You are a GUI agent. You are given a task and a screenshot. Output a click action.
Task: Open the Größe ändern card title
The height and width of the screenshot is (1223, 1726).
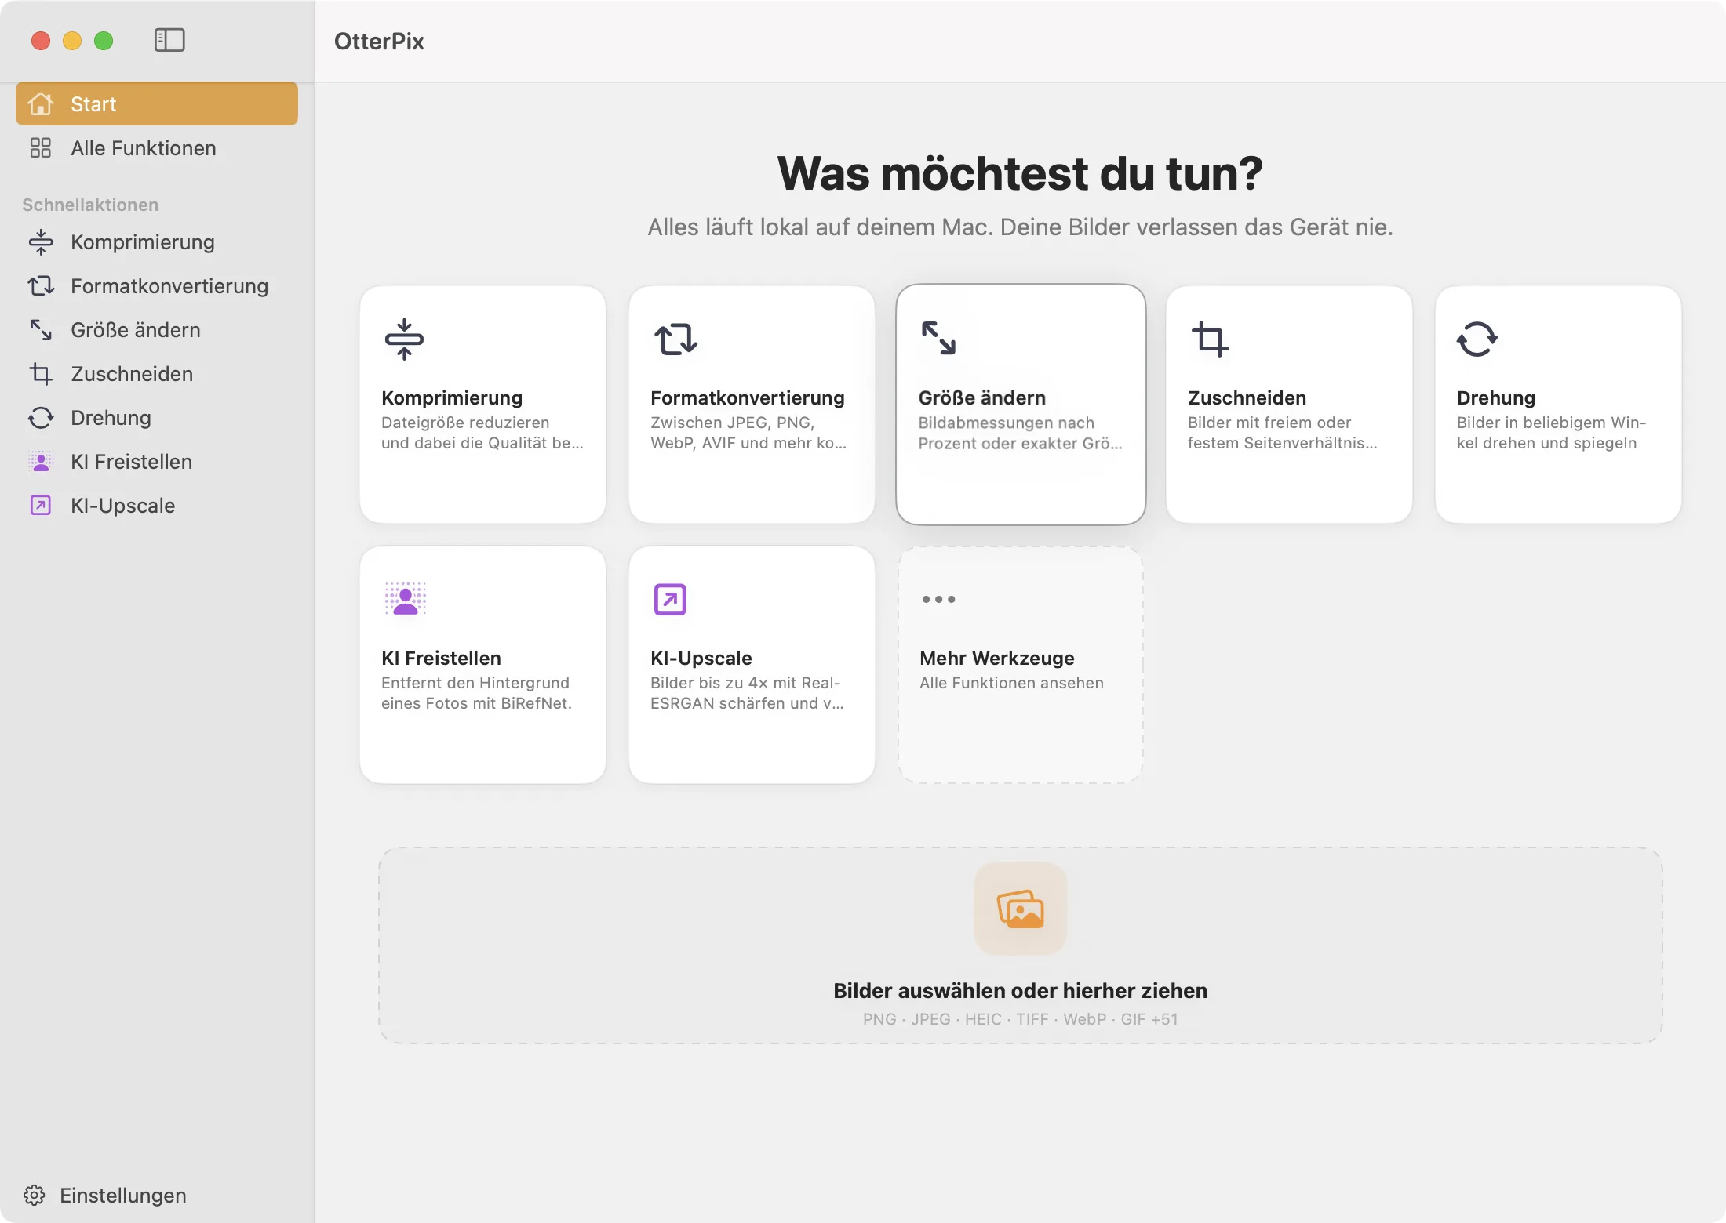point(982,397)
